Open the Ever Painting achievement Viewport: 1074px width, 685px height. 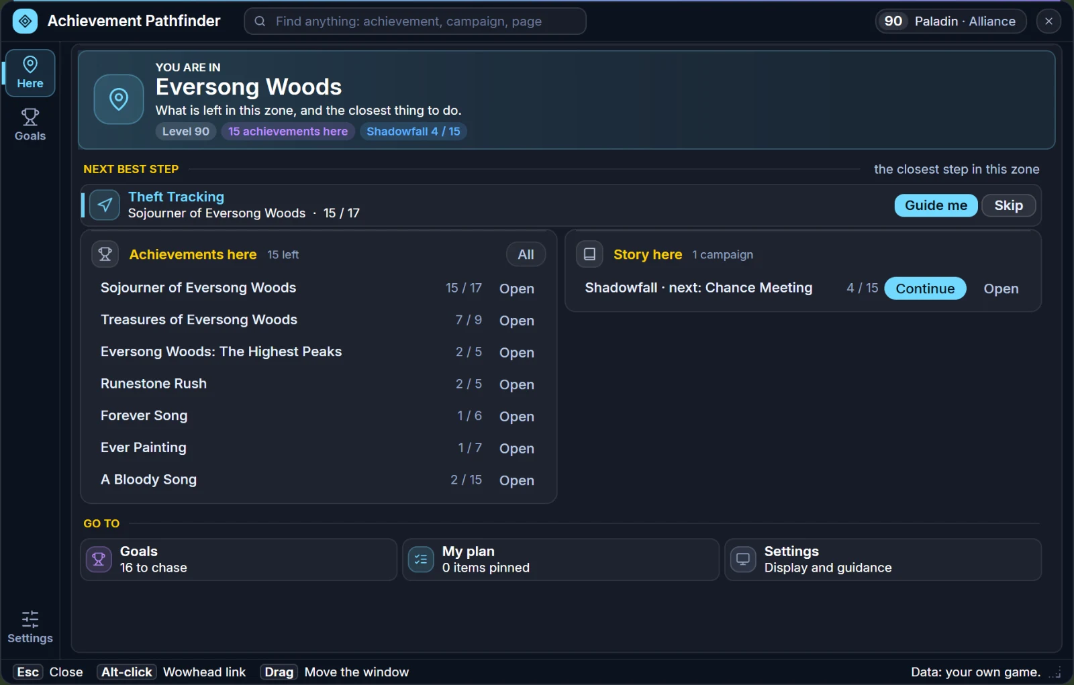[517, 449]
